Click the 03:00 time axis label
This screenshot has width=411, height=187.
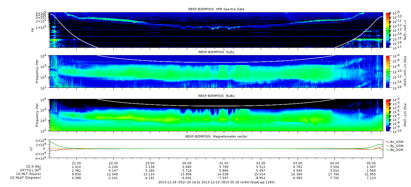point(297,163)
